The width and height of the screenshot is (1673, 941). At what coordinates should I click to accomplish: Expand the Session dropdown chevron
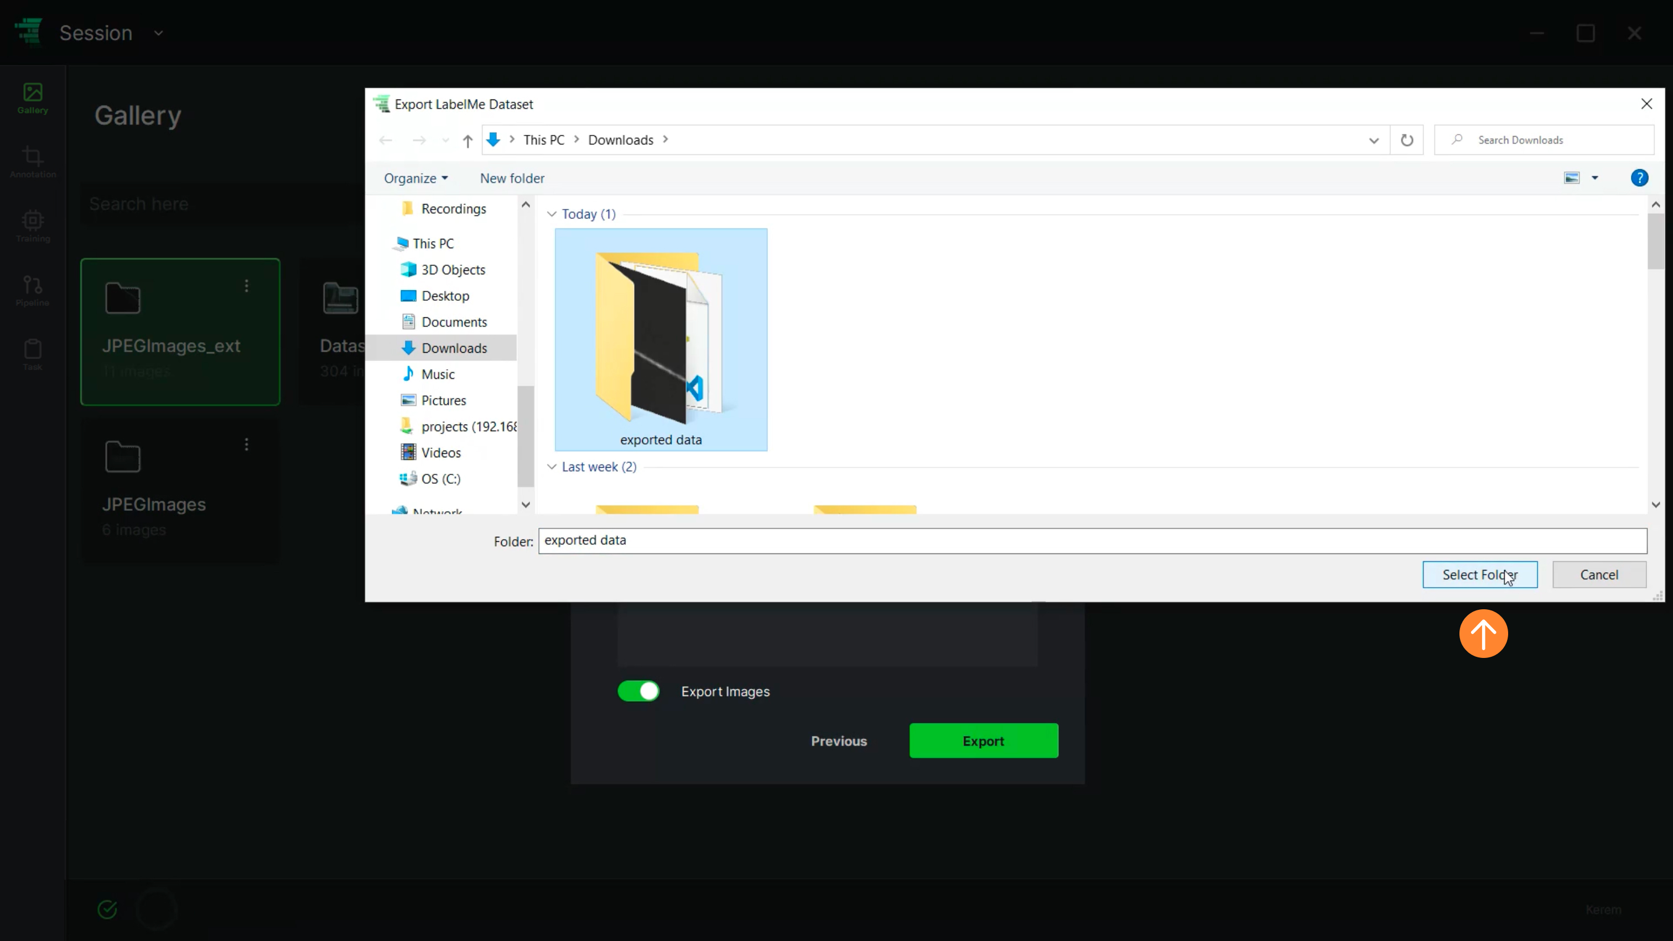(158, 33)
